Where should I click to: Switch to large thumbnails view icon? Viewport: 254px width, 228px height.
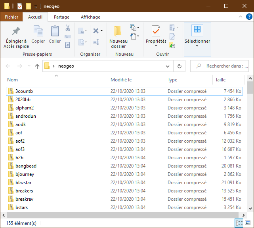tap(248, 223)
